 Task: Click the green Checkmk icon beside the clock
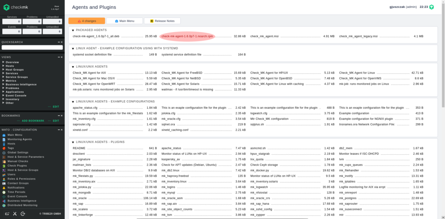click(431, 7)
